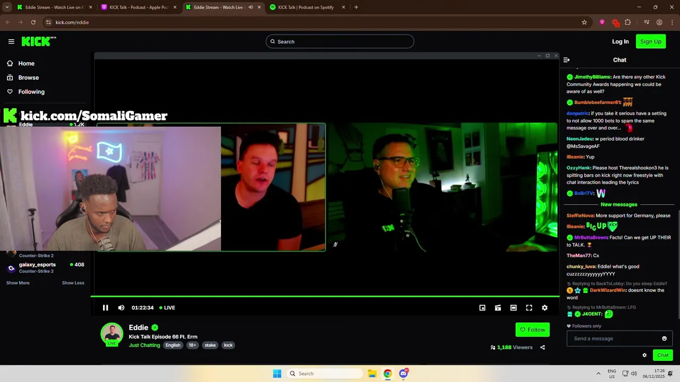Open the media control icon in Chrome toolbar
Image resolution: width=680 pixels, height=382 pixels.
click(x=647, y=22)
